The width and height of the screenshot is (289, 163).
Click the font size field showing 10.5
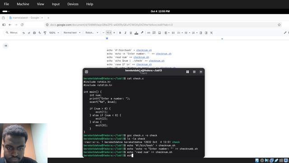(109, 33)
